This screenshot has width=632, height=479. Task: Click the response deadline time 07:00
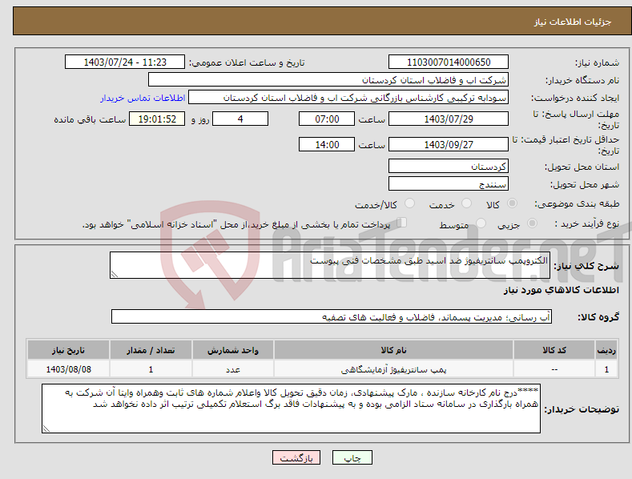tap(327, 119)
